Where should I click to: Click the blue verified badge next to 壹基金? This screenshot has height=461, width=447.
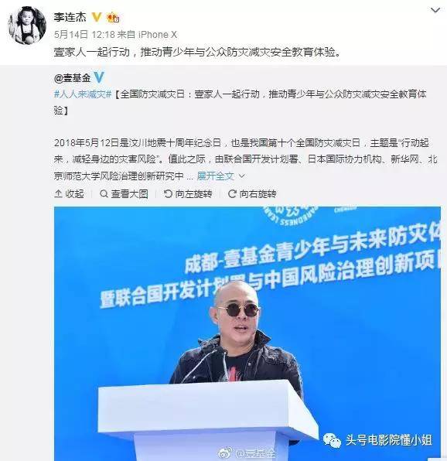(x=99, y=77)
